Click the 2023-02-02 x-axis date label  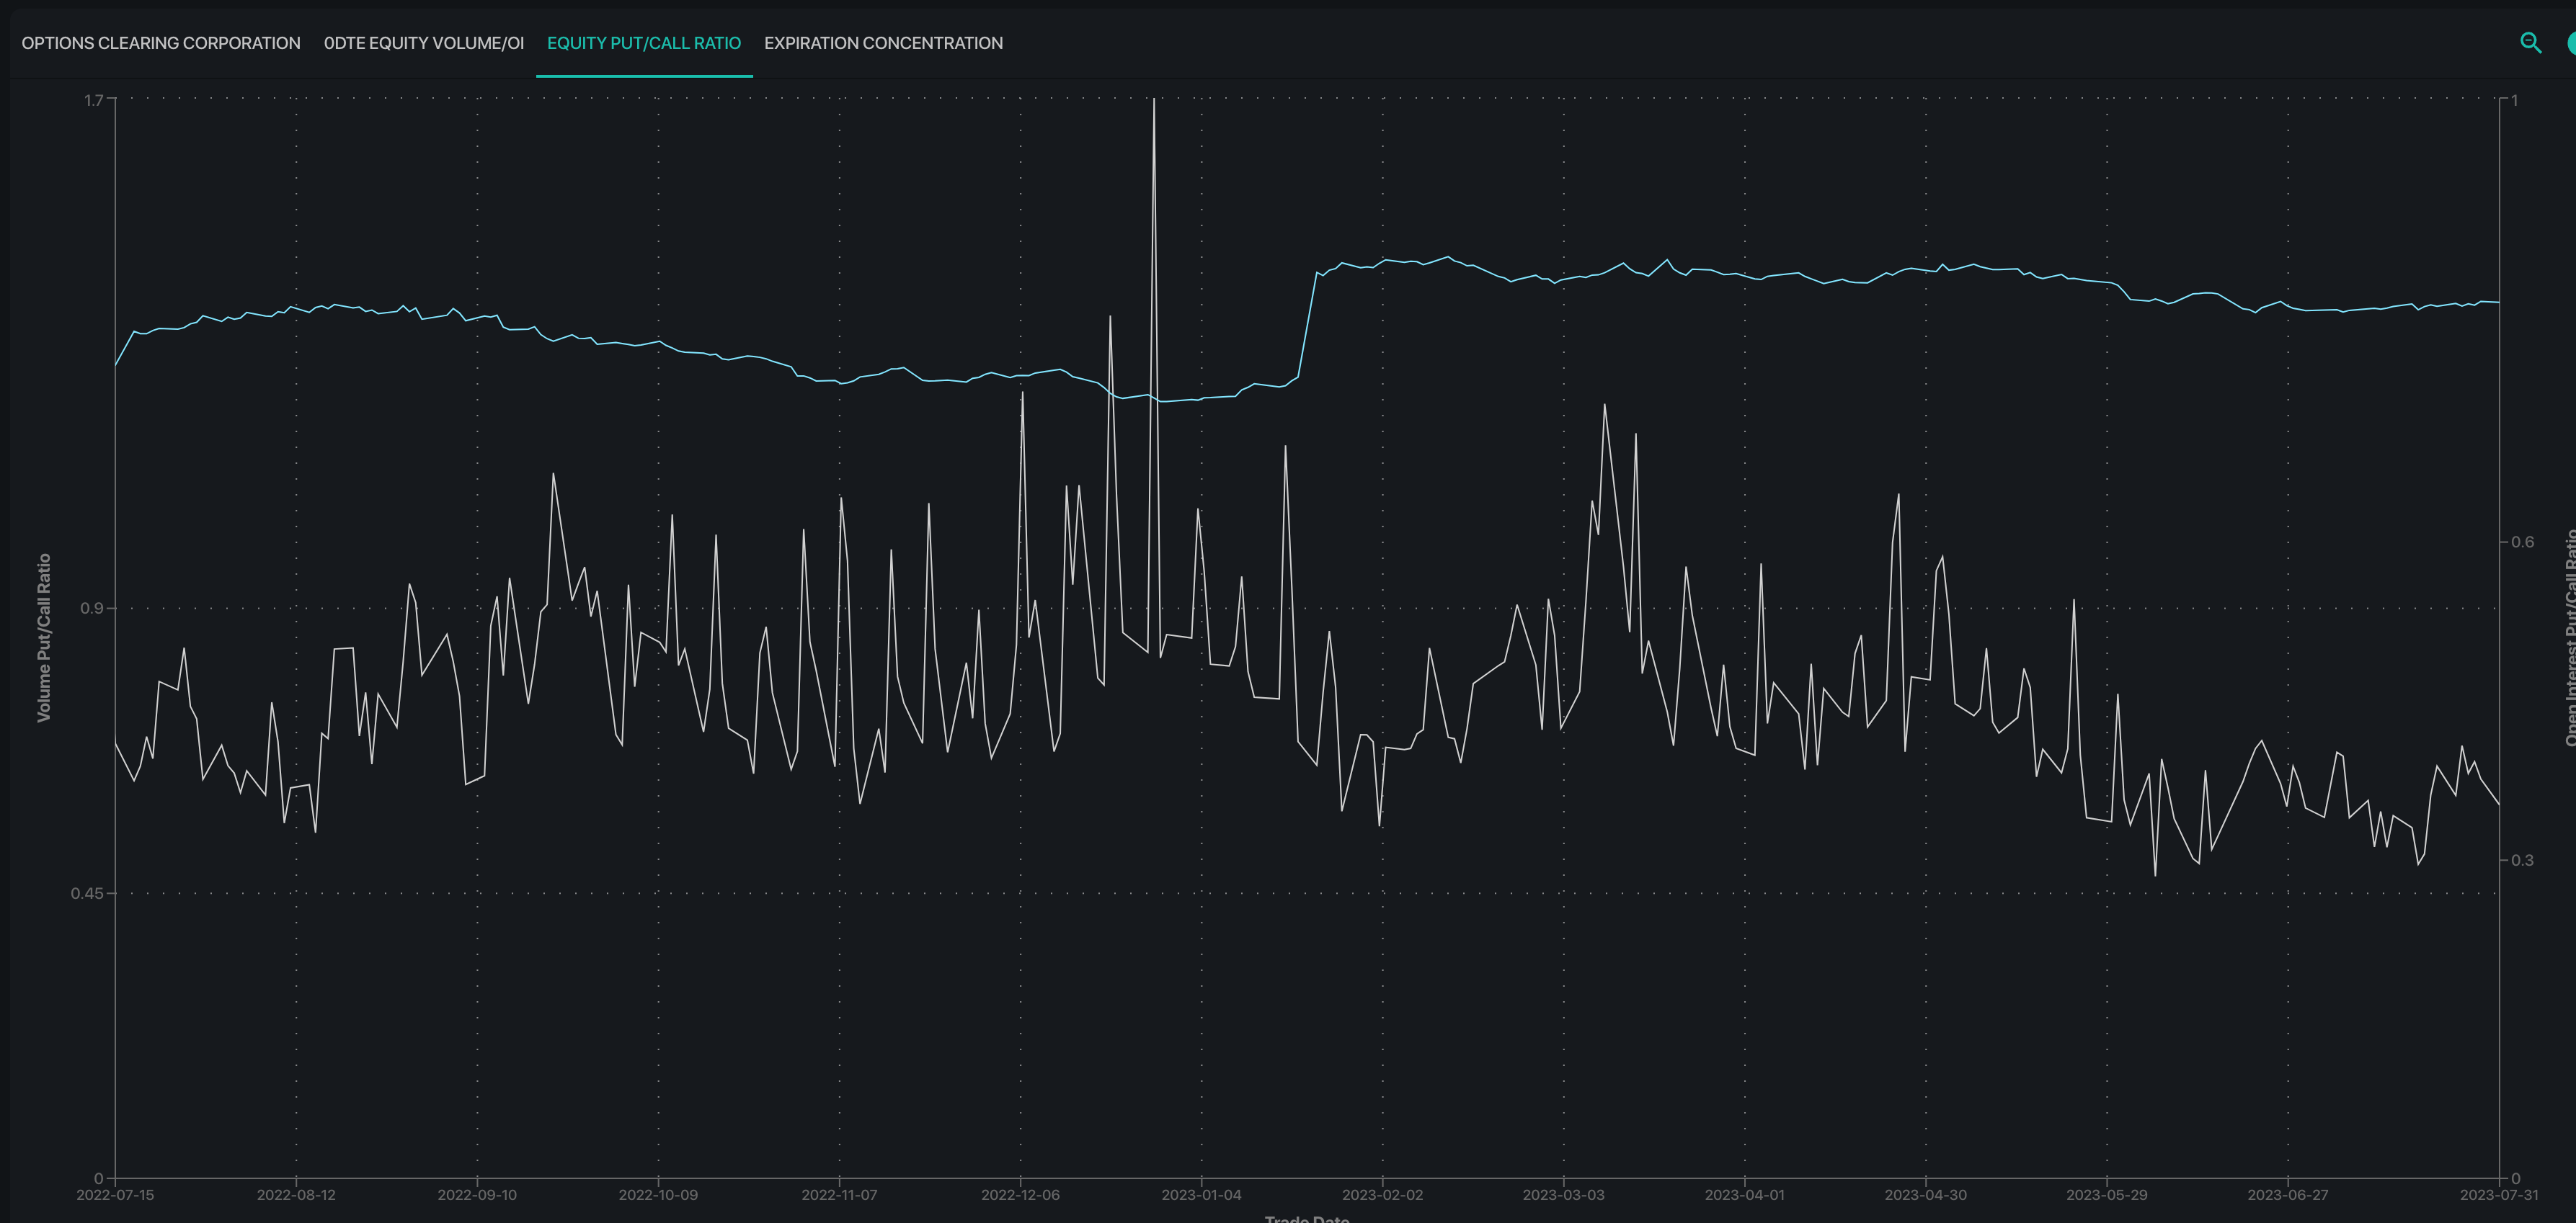pyautogui.click(x=1382, y=1195)
